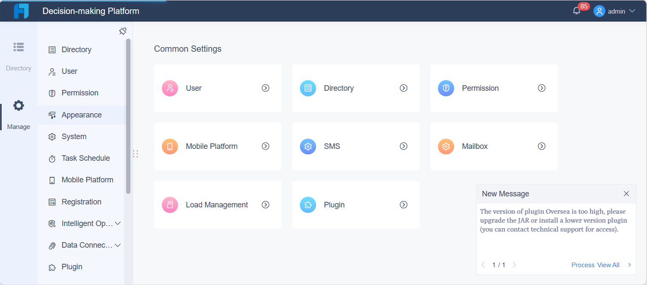
Task: Click the User icon in sidebar menu
Action: click(52, 72)
